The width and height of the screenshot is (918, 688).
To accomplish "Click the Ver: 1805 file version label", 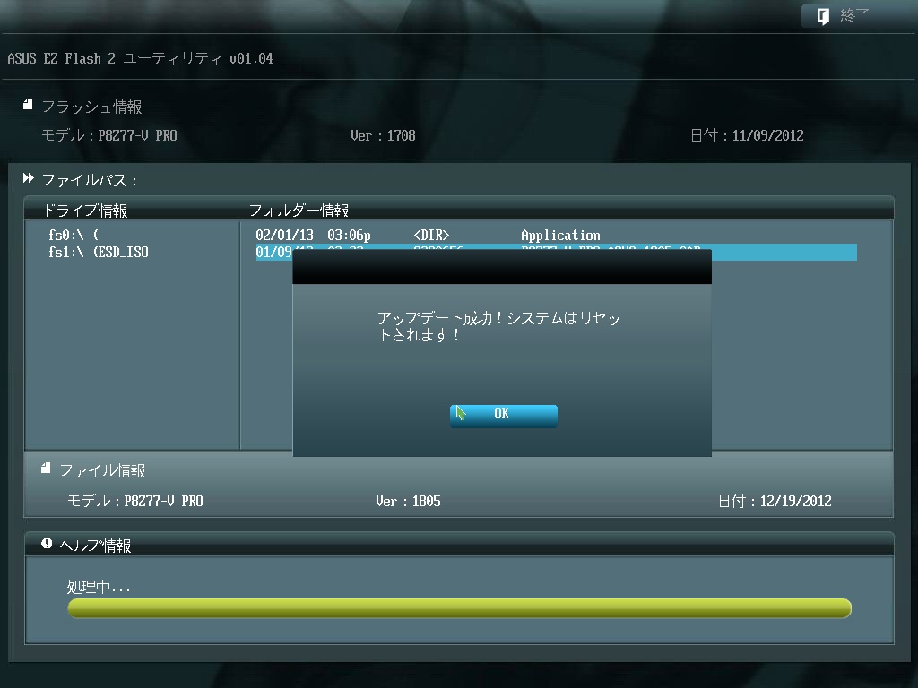I will tap(409, 501).
